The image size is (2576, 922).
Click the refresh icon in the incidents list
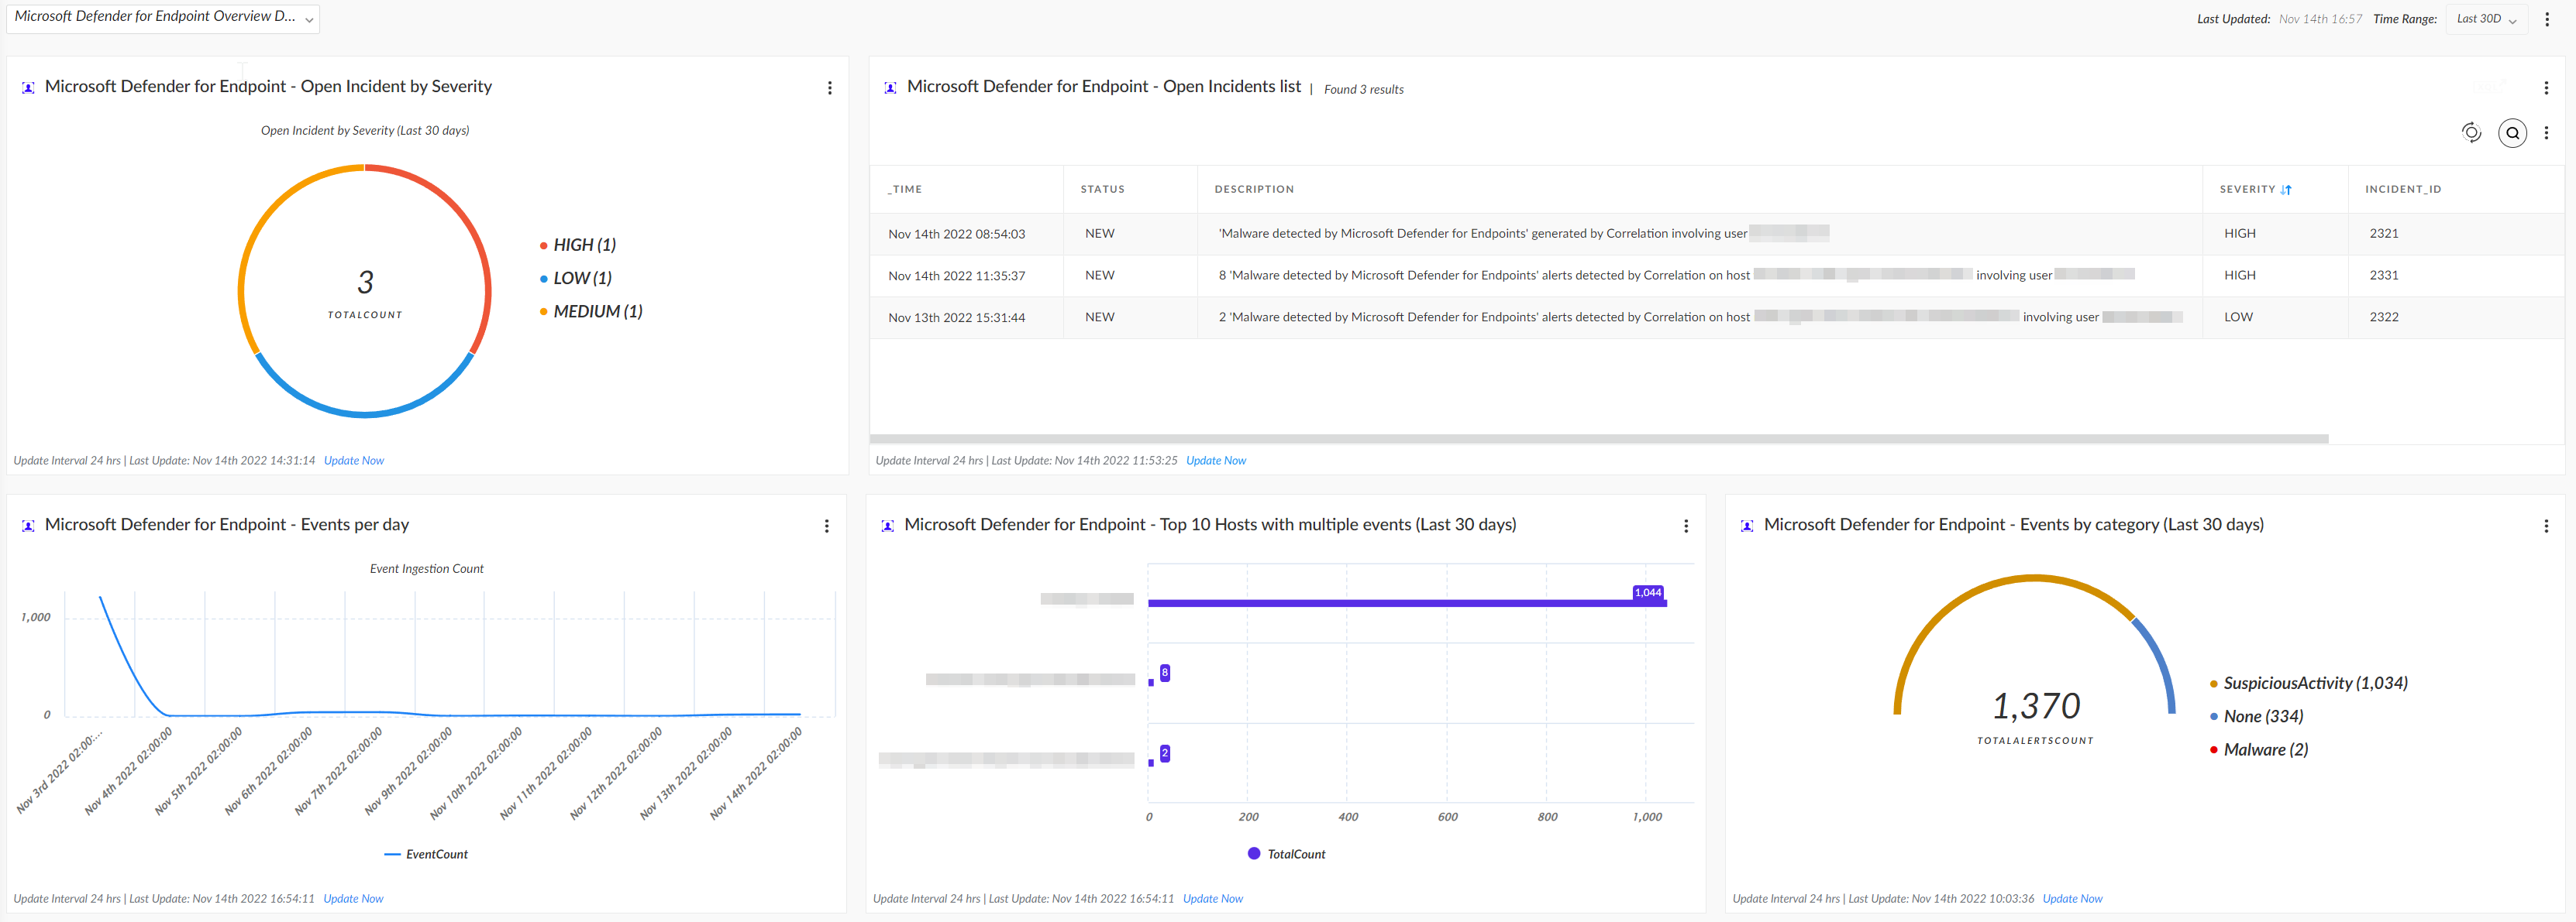(2471, 133)
